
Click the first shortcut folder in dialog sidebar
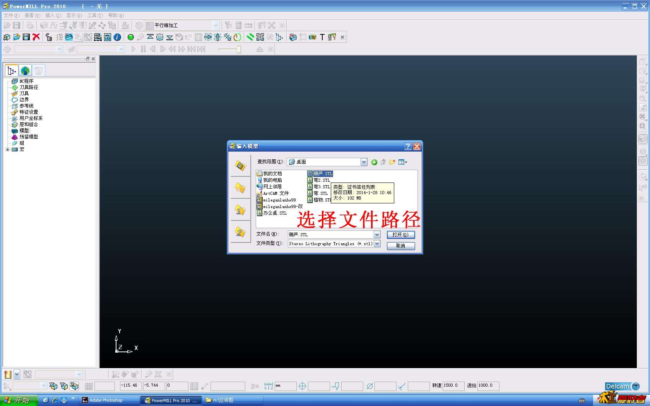coord(241,166)
